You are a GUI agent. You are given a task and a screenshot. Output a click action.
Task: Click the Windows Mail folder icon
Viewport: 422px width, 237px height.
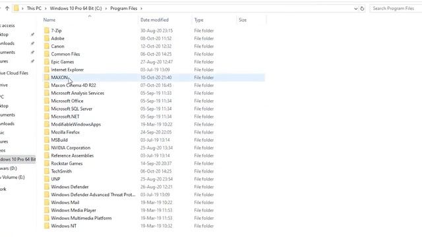click(x=47, y=202)
